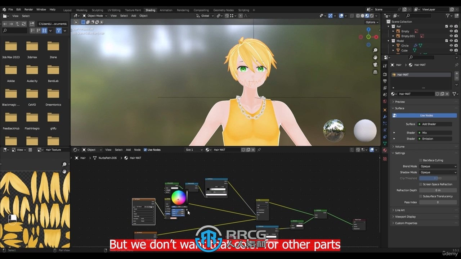Collapse the Ref collection in outliner

388,26
